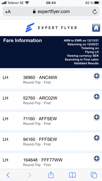102x181 pixels.
Task: Go back with Safari back arrow
Action: coord(8,175)
